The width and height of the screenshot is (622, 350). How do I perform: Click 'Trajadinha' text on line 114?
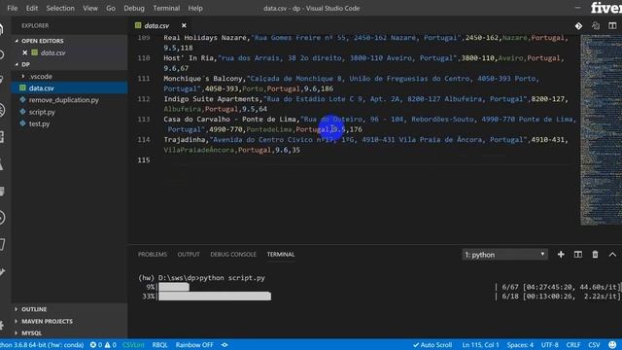coord(185,140)
